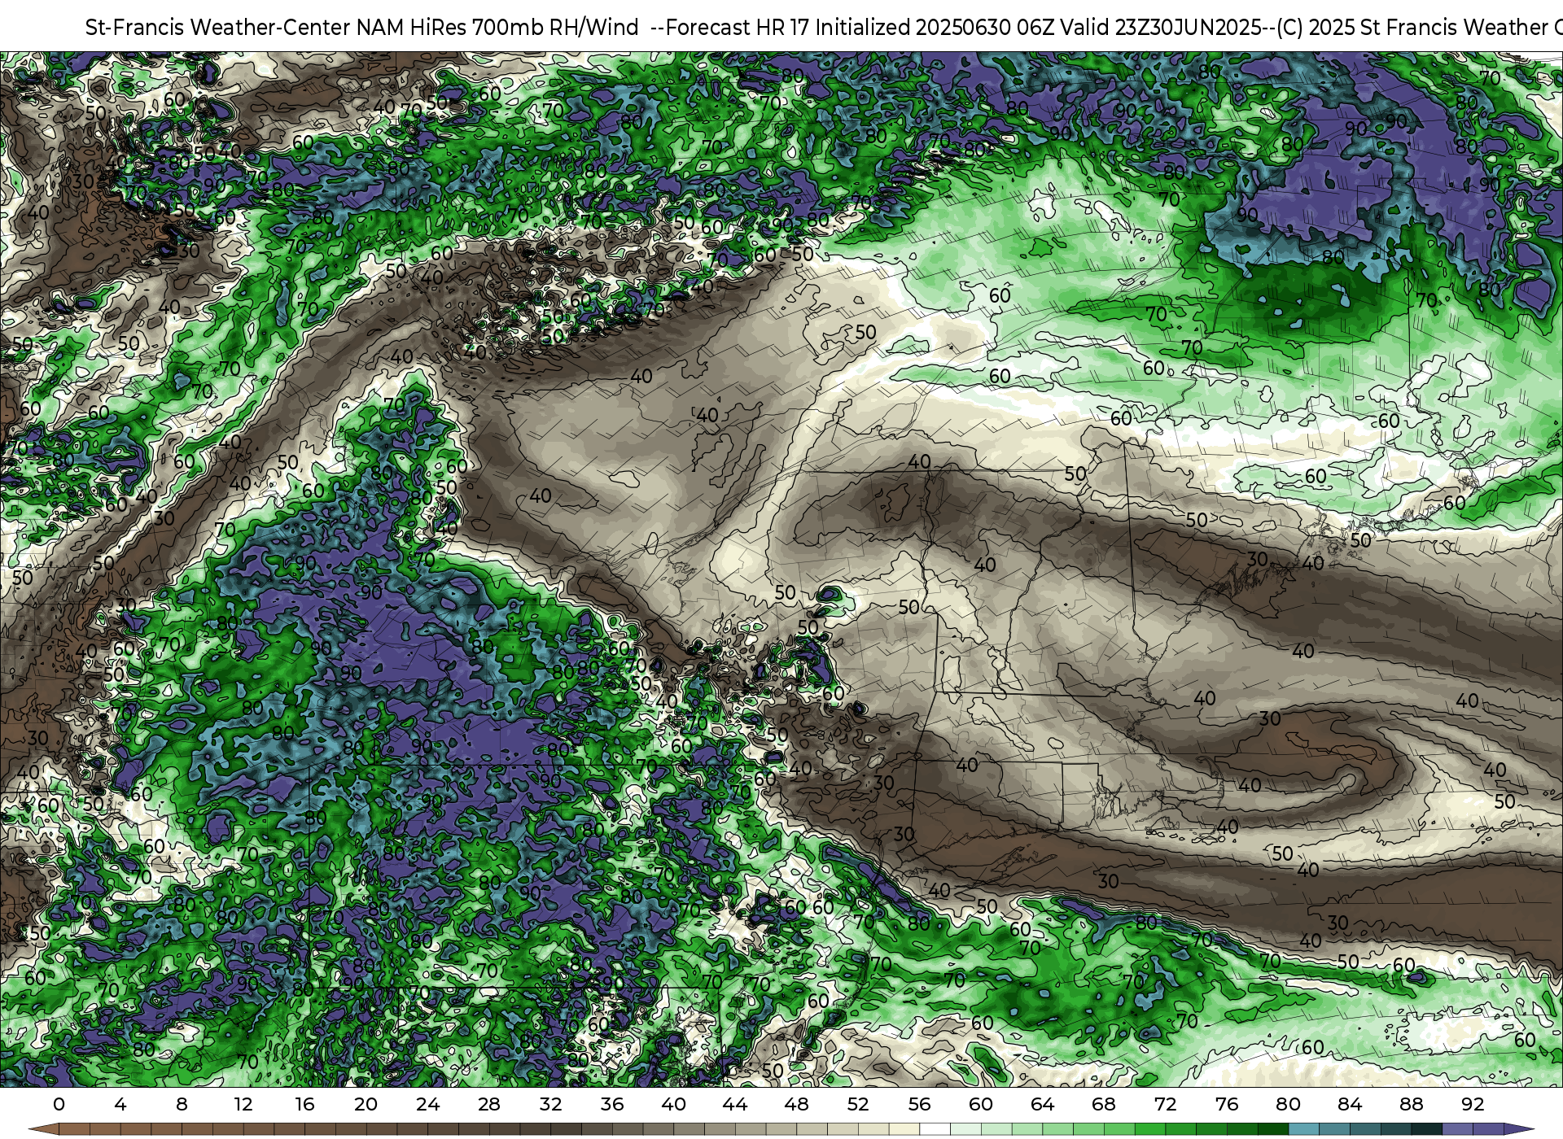This screenshot has height=1139, width=1563.
Task: Click the colorbar tick label '48'
Action: (796, 1104)
